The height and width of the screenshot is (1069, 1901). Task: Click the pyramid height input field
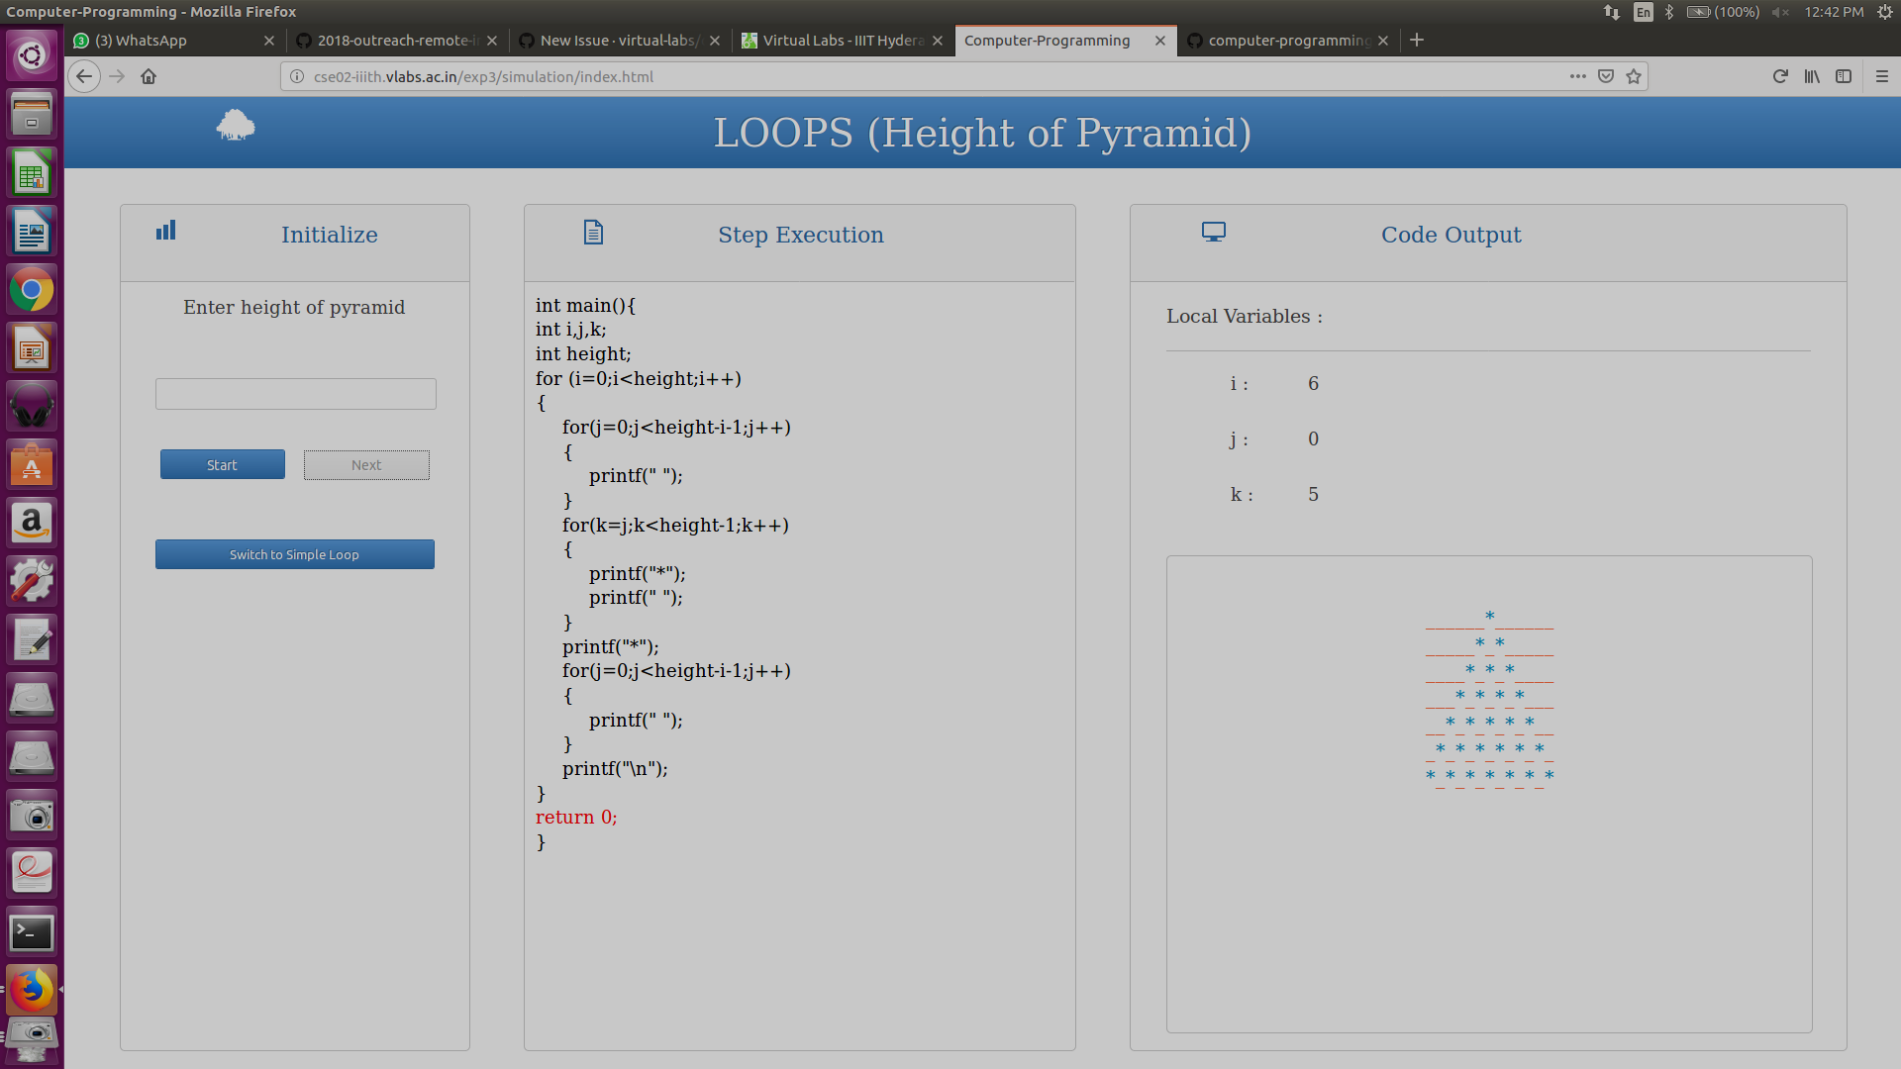click(294, 393)
